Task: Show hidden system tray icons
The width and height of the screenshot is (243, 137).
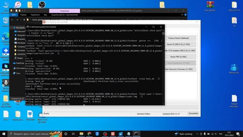Action: pyautogui.click(x=197, y=134)
